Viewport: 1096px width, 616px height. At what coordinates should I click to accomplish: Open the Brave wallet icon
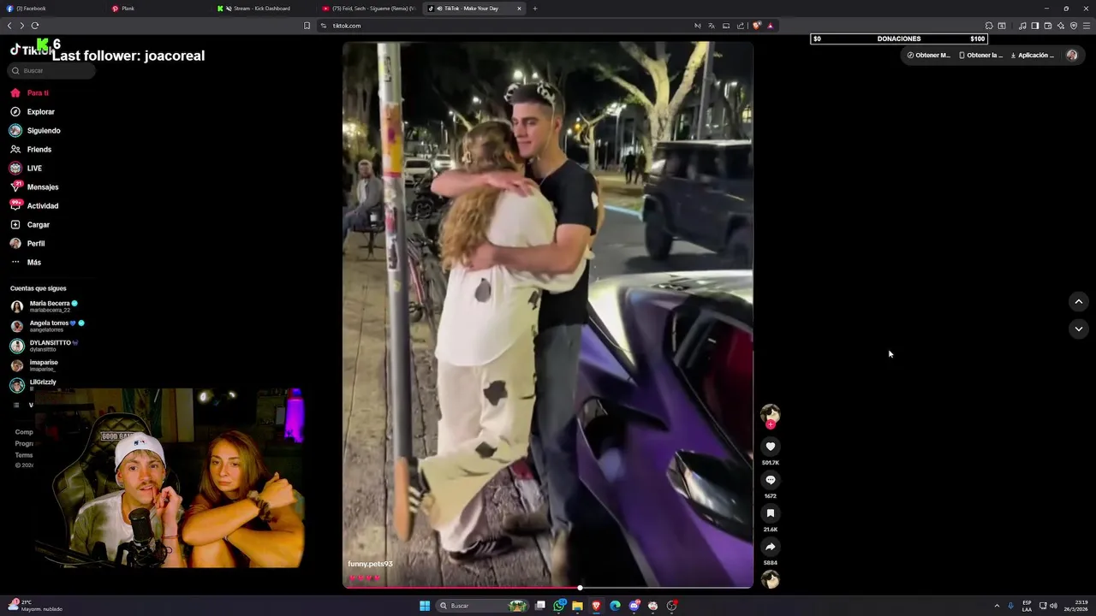1047,26
